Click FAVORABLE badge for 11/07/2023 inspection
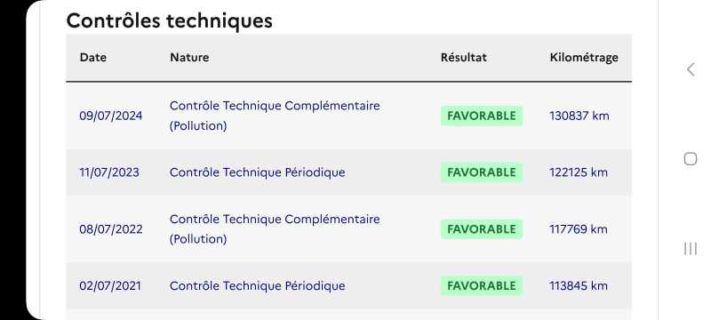This screenshot has height=320, width=711. (482, 172)
